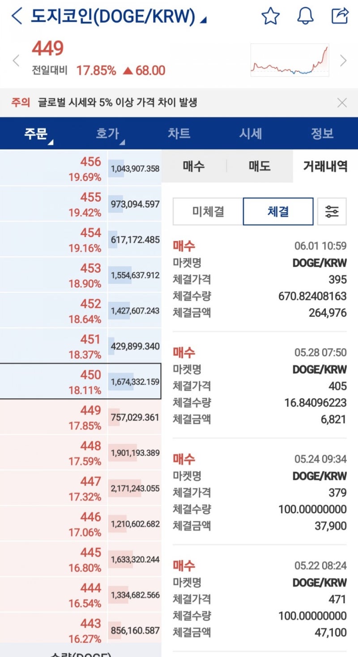
Task: Switch to the 차트 tab
Action: pyautogui.click(x=179, y=134)
